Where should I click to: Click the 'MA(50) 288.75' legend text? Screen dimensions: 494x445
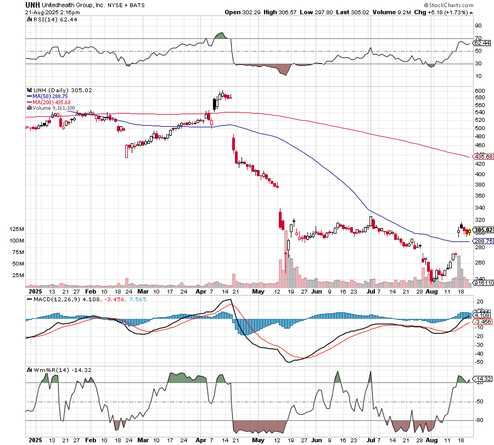tap(50, 97)
